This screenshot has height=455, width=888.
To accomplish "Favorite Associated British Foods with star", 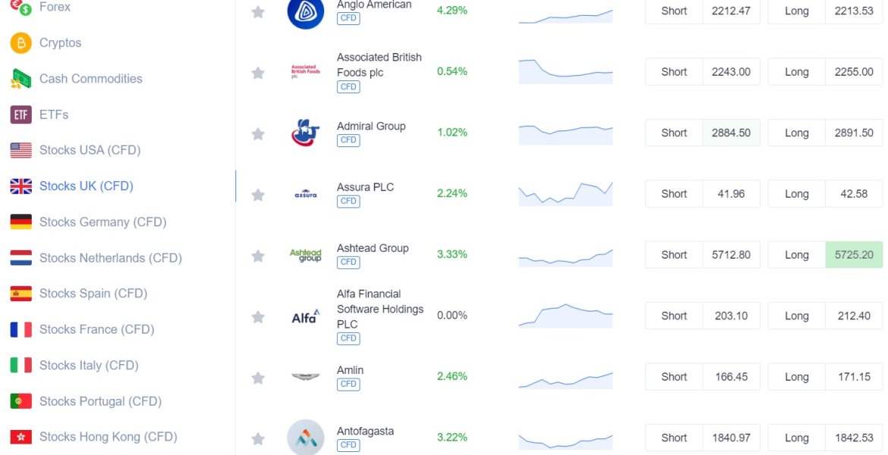I will [x=258, y=73].
